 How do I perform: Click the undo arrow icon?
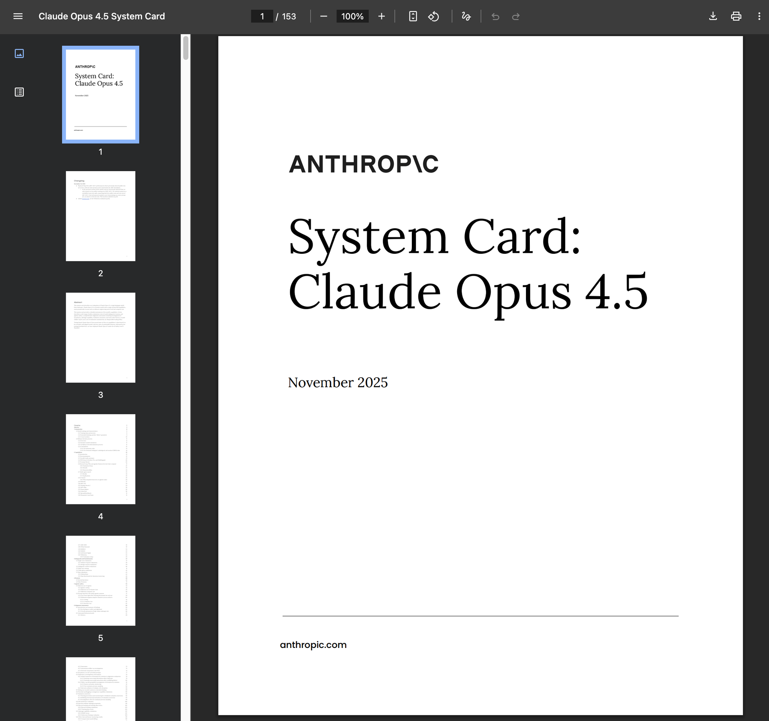pyautogui.click(x=495, y=16)
